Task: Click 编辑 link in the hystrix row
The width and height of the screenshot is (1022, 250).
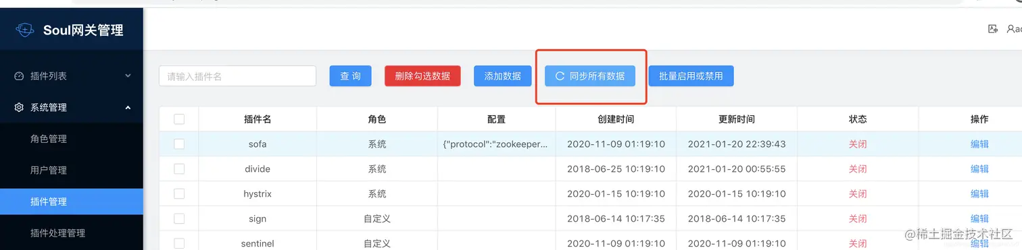Action: [979, 194]
